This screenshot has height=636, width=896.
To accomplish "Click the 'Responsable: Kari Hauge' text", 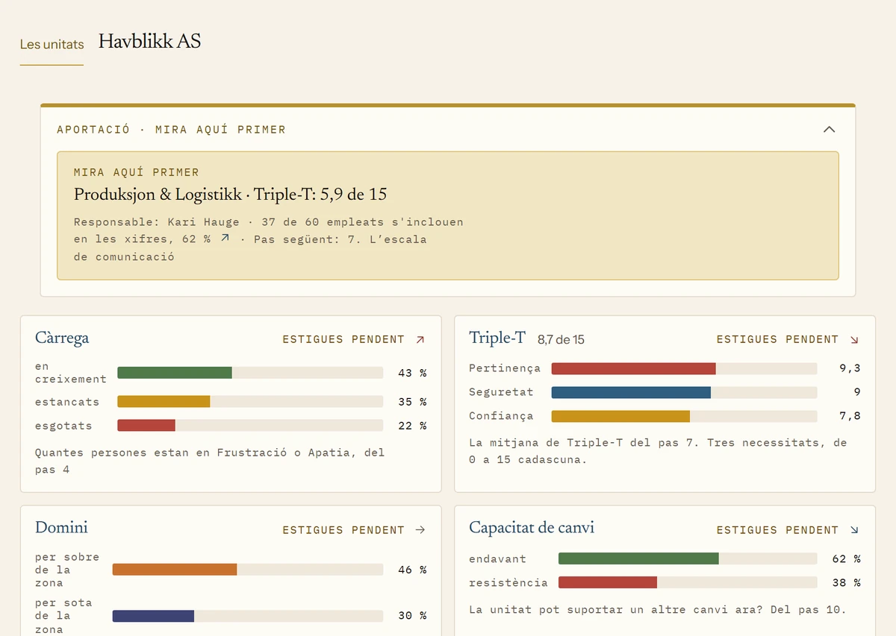I will [157, 221].
